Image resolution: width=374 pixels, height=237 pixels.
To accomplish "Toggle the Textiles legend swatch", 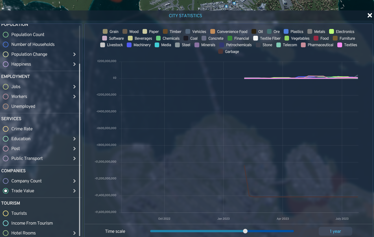I will [x=340, y=45].
